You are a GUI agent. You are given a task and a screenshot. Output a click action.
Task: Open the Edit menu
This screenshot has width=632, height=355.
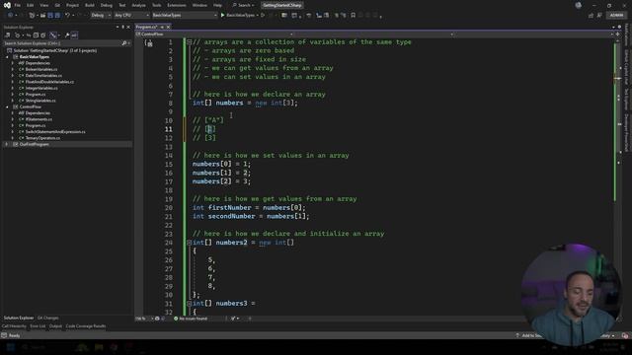(31, 5)
